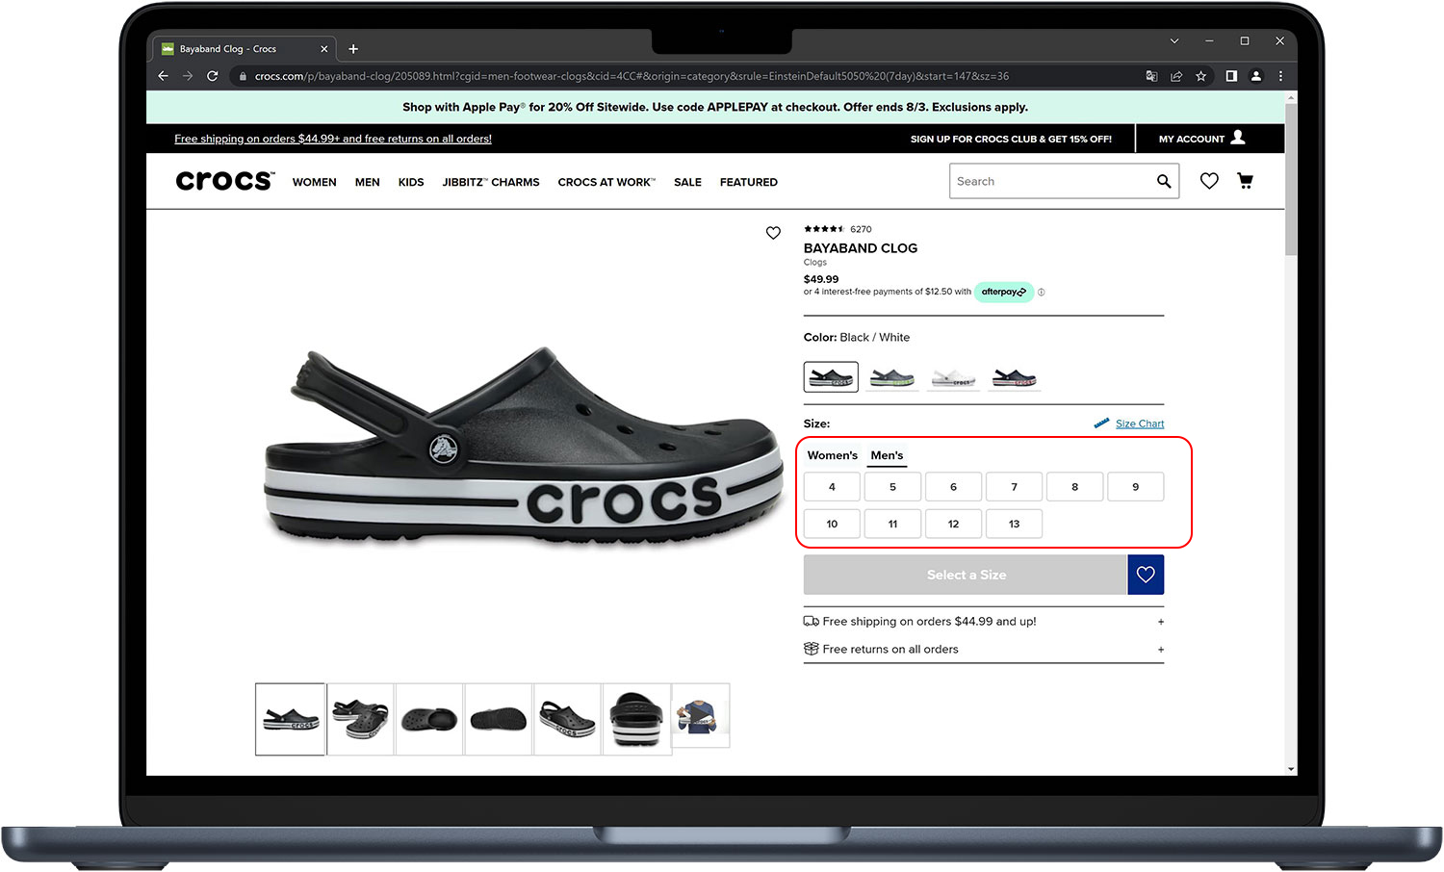This screenshot has height=872, width=1444.
Task: Select the Black / White color swatch
Action: [831, 377]
